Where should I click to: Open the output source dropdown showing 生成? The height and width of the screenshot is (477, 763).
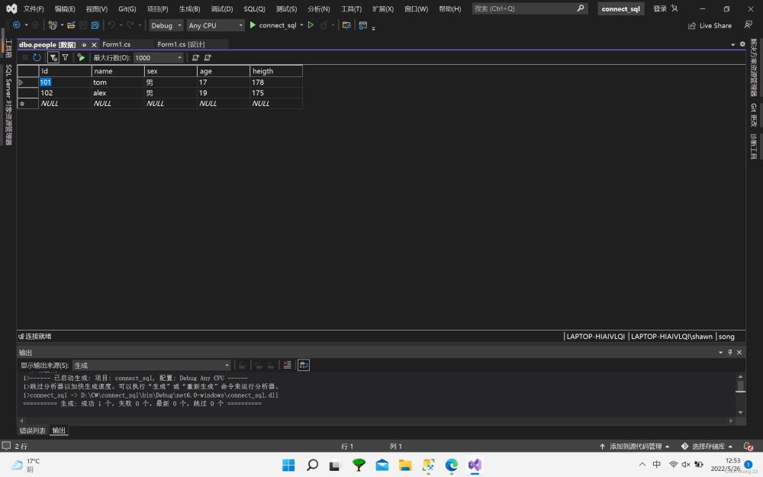(151, 366)
